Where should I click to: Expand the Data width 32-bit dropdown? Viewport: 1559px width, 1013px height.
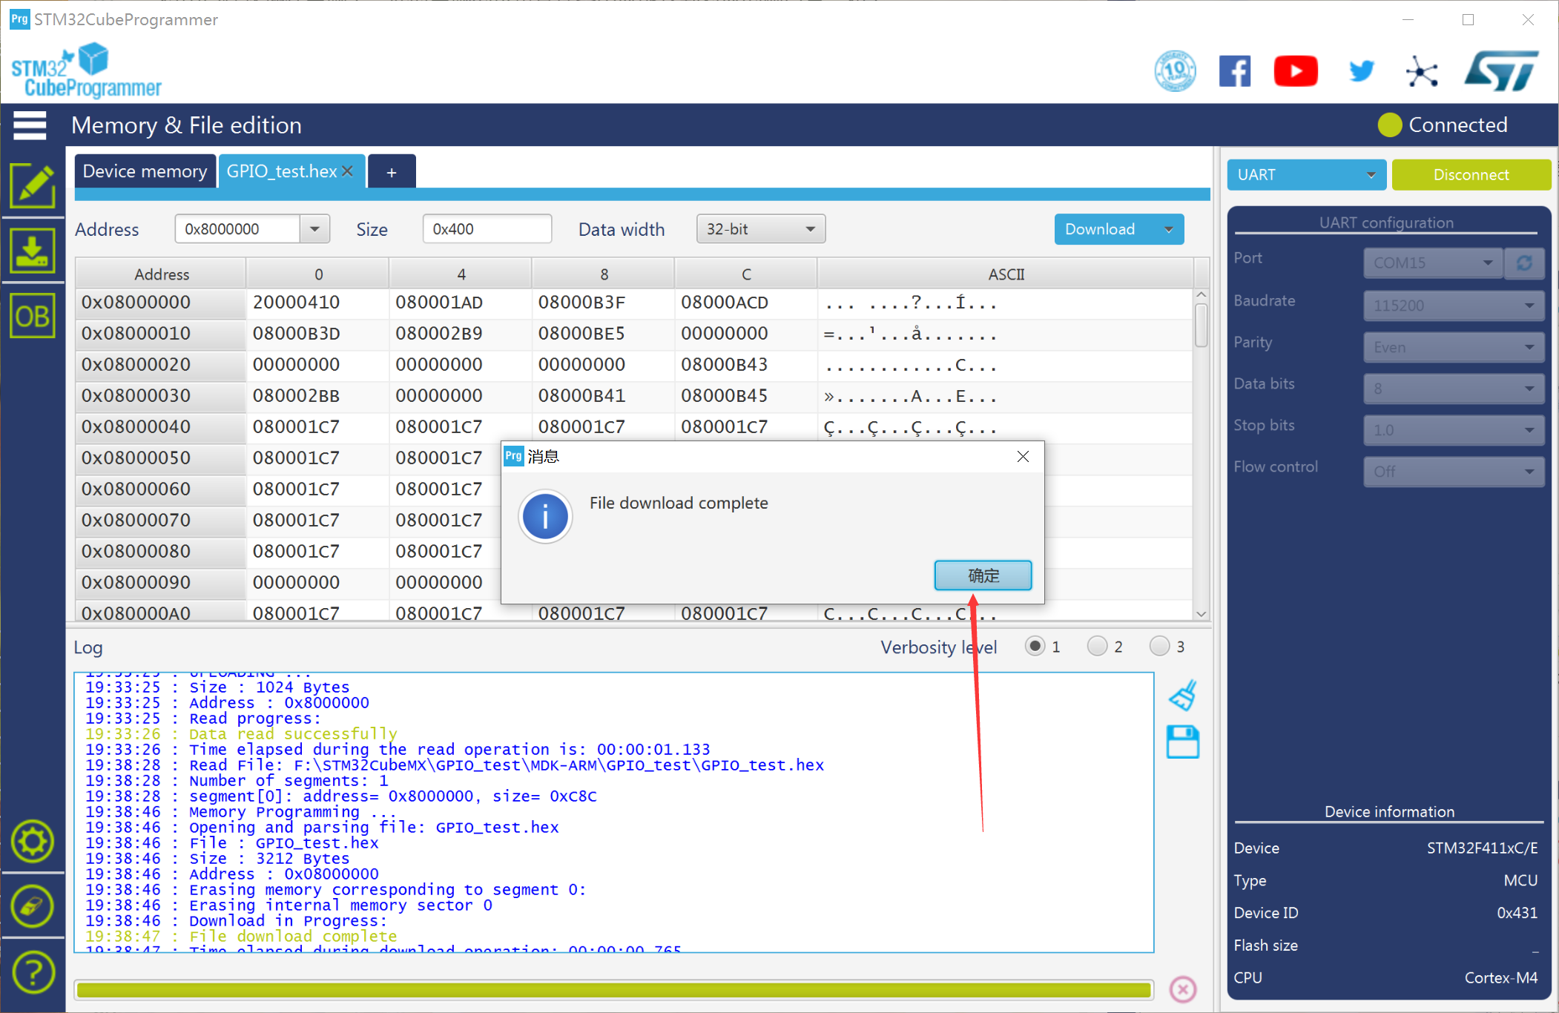tap(760, 229)
